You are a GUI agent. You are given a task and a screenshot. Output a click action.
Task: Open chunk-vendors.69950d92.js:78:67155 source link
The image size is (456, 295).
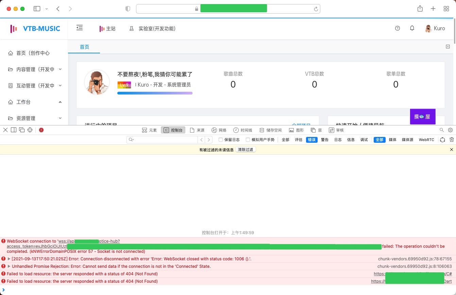415,259
